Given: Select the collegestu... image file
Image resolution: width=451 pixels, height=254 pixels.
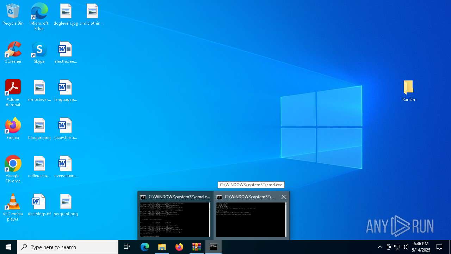Looking at the screenshot, I should click(39, 167).
